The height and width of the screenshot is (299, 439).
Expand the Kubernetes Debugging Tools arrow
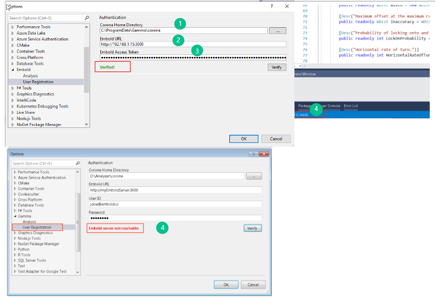[13, 106]
